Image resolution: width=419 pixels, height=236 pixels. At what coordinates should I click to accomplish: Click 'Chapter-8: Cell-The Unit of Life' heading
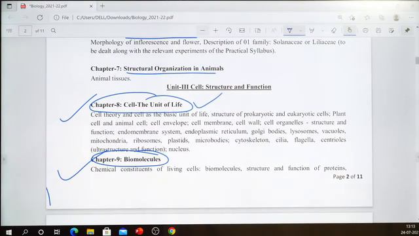(137, 105)
